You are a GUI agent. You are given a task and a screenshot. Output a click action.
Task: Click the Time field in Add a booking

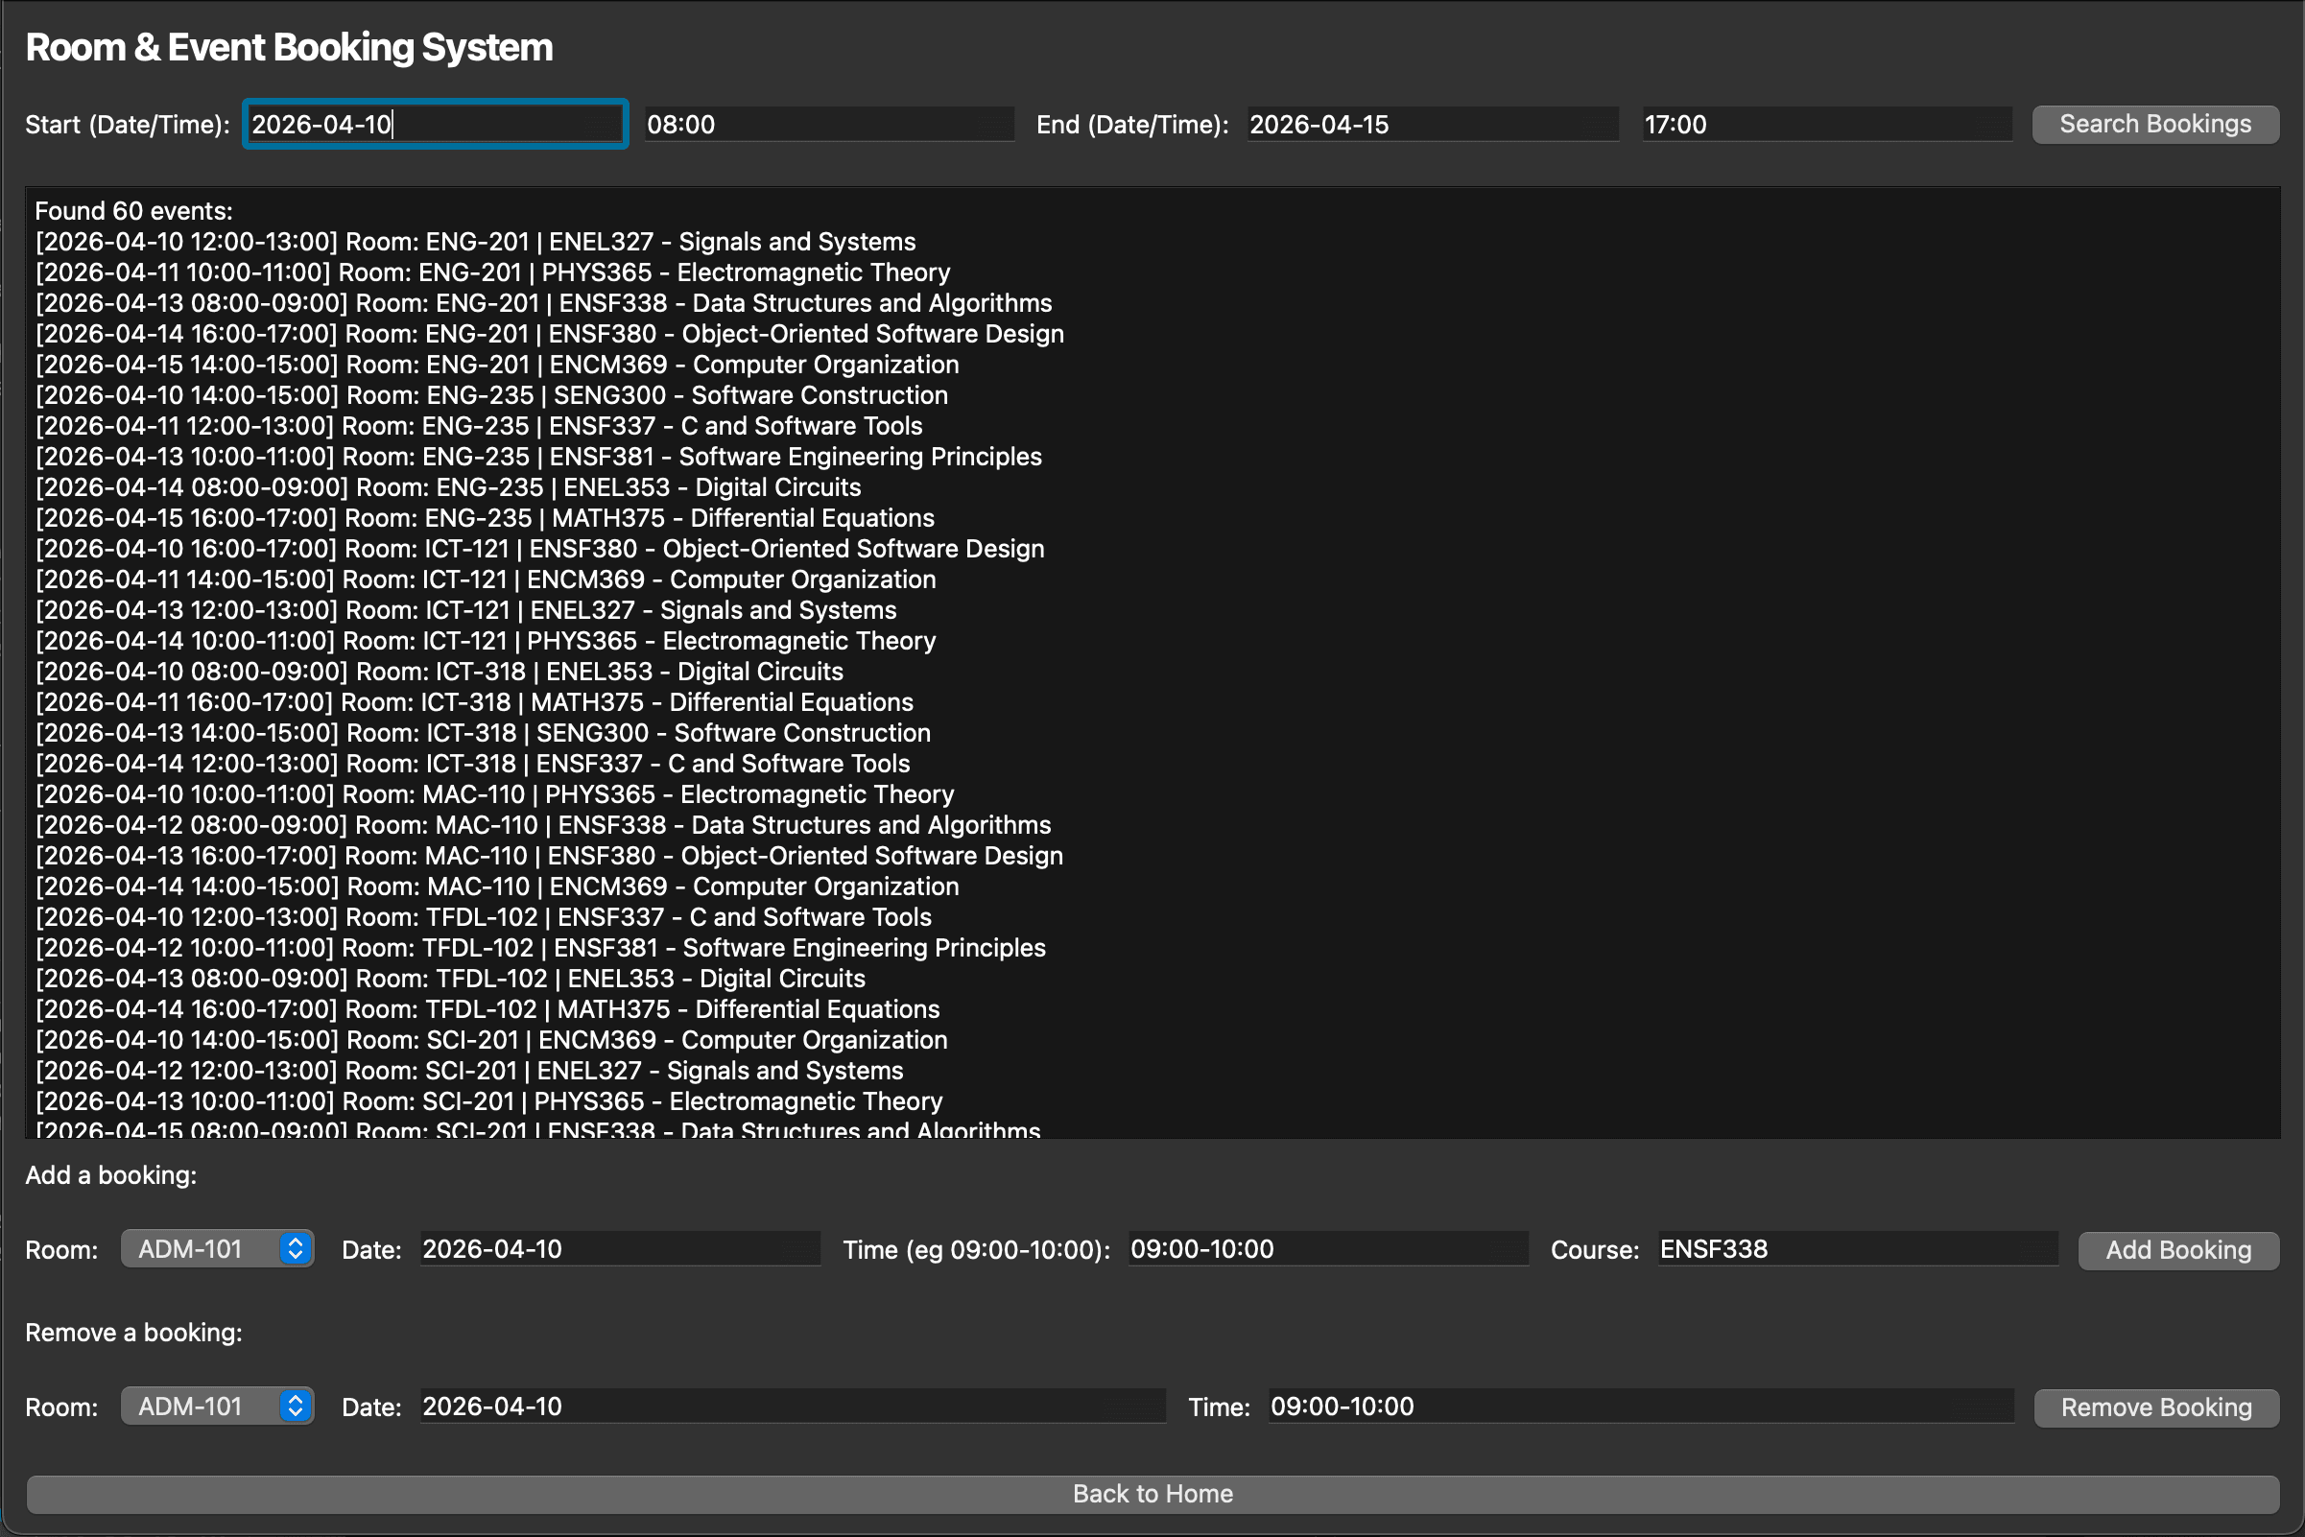[x=1328, y=1249]
